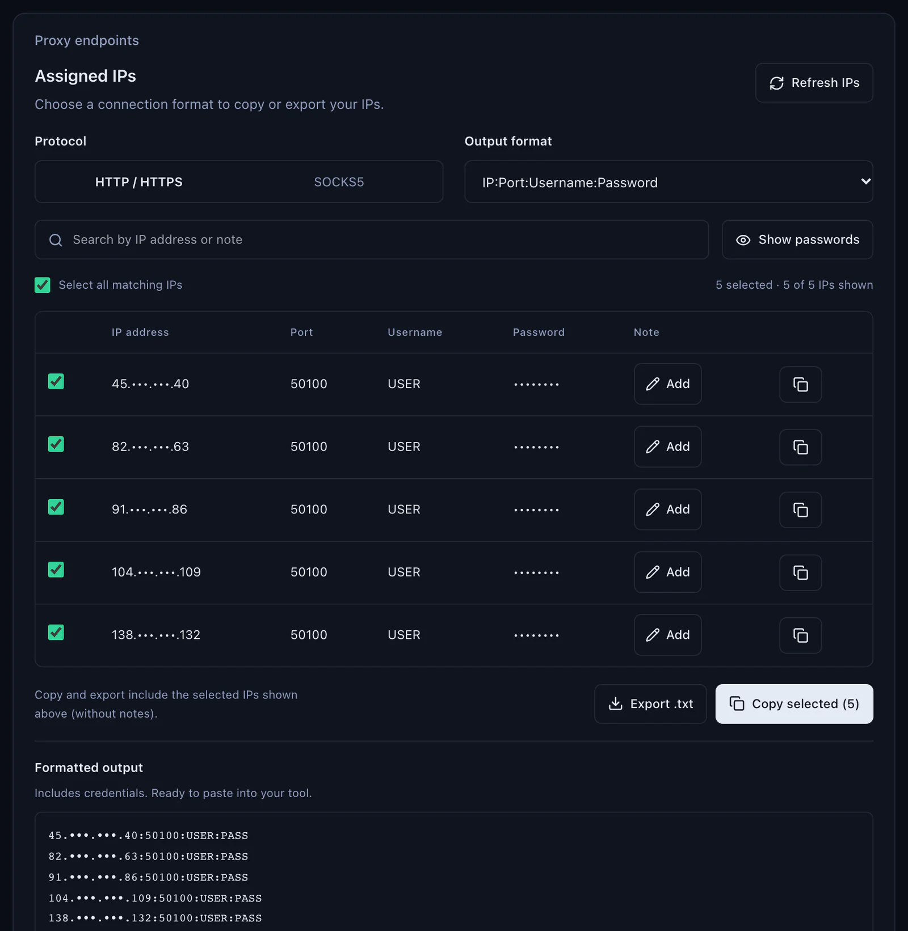Image resolution: width=908 pixels, height=931 pixels.
Task: Click masked password in the 91.•••.•••.86 row
Action: (x=536, y=509)
